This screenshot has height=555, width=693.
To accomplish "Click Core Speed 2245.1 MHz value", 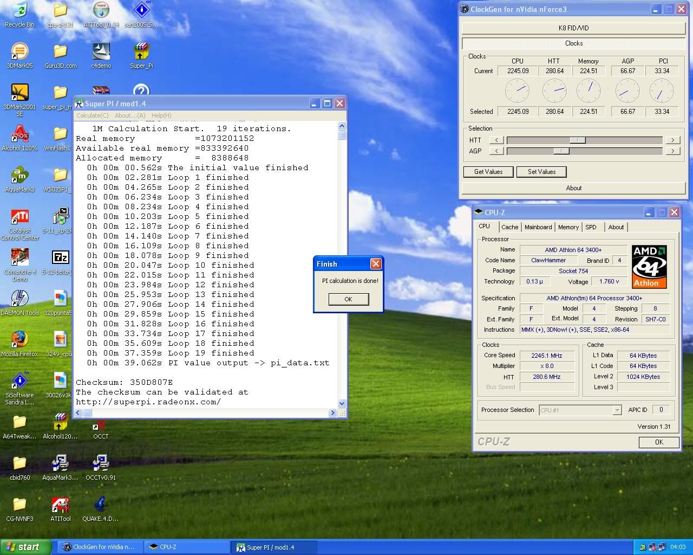I will point(547,356).
